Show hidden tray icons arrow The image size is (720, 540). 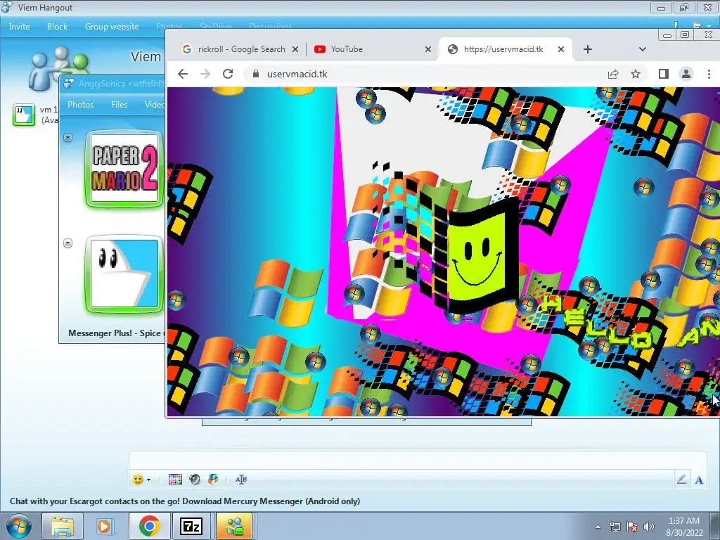click(x=598, y=527)
